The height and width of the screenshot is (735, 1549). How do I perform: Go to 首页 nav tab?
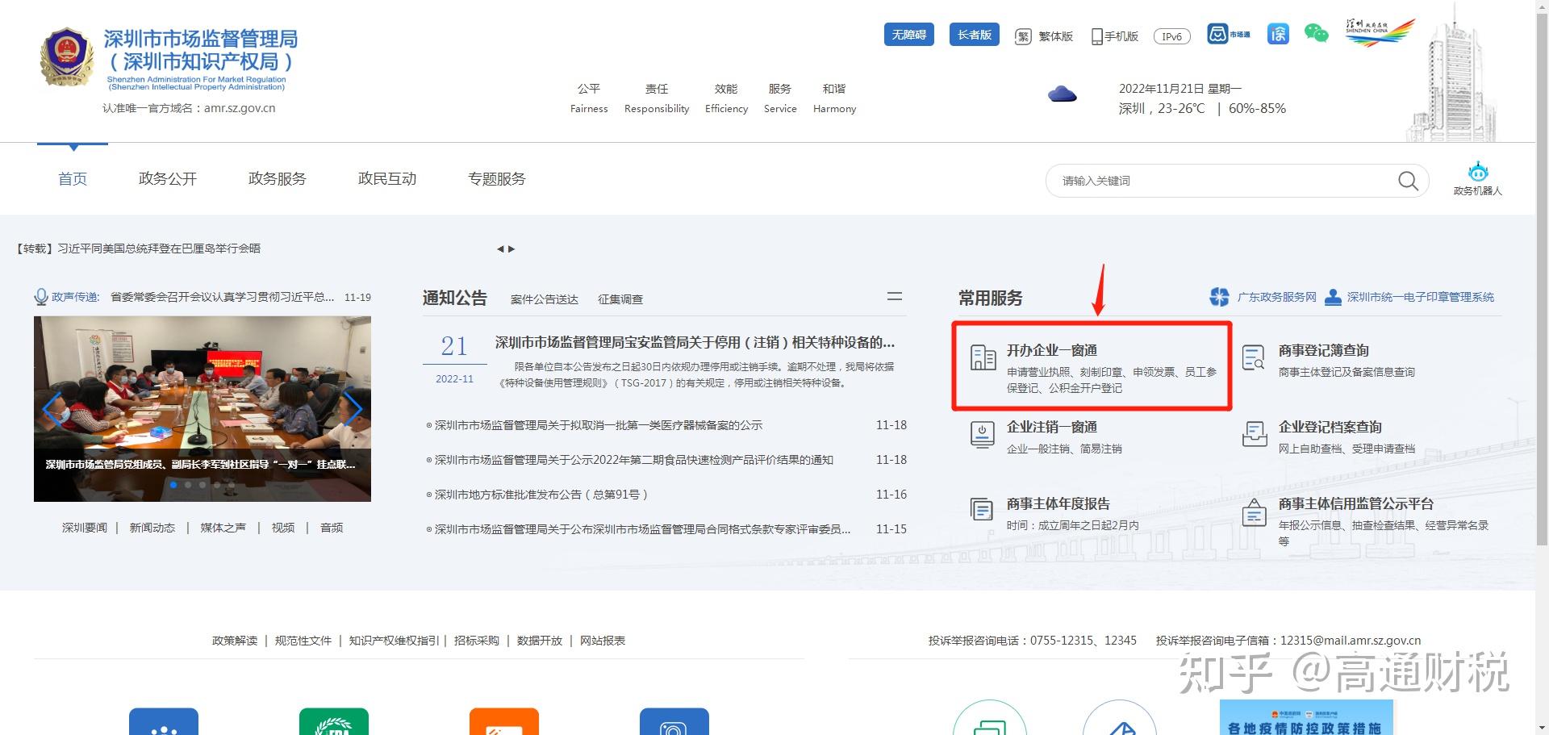[73, 179]
